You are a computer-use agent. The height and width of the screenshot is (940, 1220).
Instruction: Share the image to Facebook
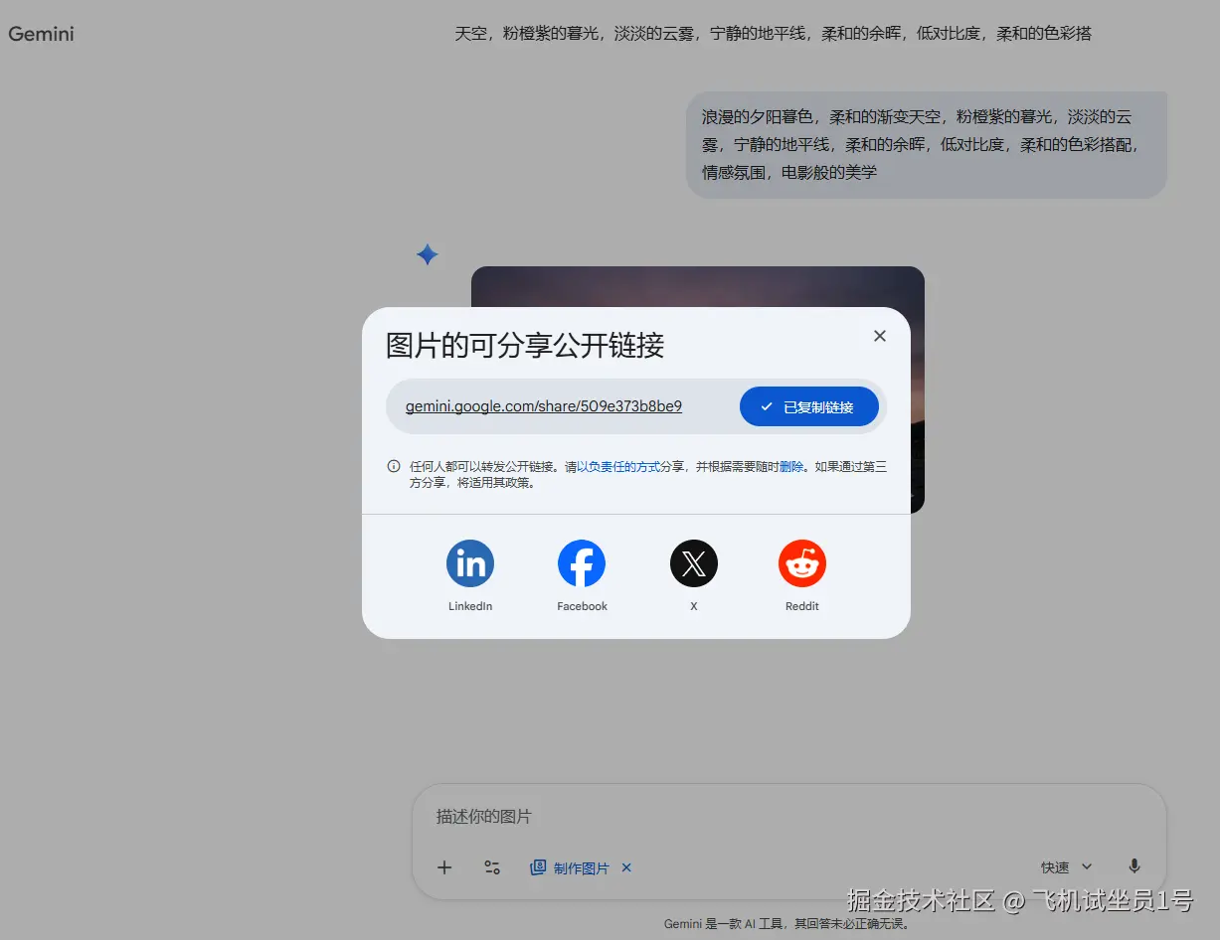pyautogui.click(x=581, y=562)
